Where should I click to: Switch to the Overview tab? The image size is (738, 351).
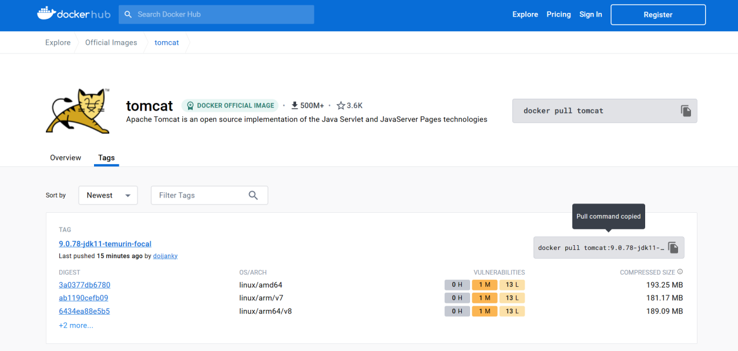tap(66, 158)
